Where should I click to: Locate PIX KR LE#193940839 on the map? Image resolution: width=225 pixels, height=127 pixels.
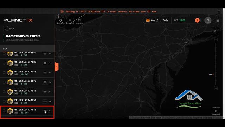45,101
